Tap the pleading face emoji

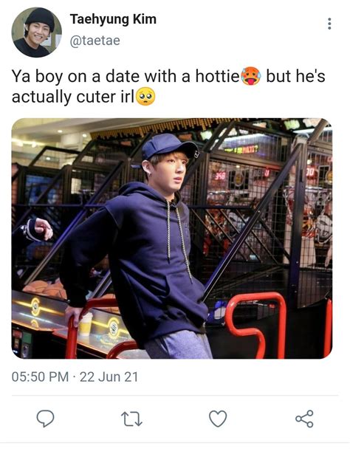pyautogui.click(x=145, y=97)
